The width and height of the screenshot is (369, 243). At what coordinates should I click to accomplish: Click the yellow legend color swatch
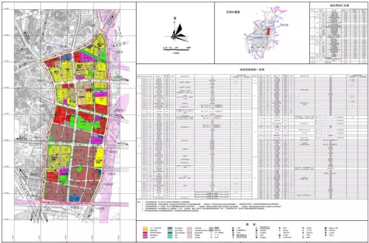[x=145, y=228]
